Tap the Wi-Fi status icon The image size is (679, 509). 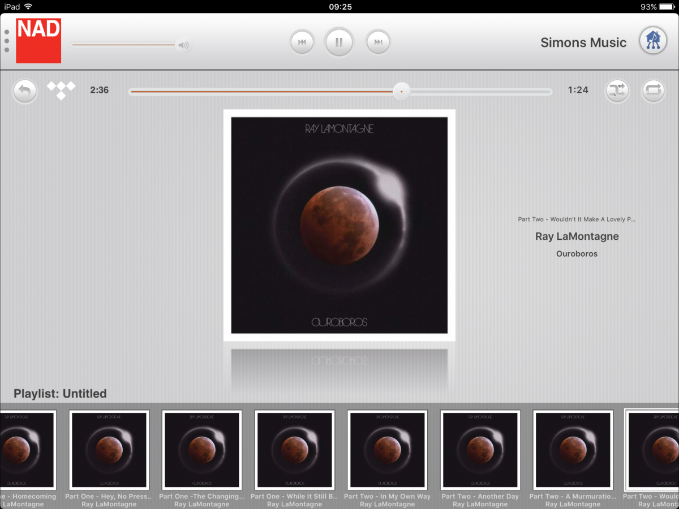(28, 7)
